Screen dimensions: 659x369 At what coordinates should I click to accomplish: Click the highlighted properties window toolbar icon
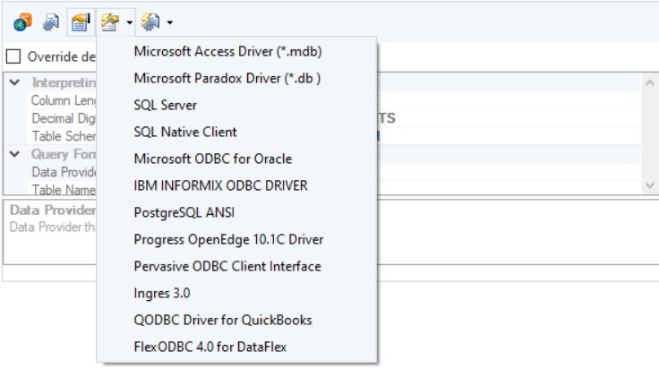(x=81, y=21)
